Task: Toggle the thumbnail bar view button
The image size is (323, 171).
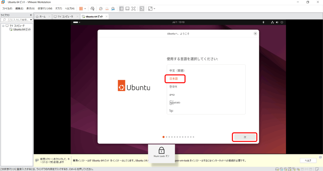Action: (x=127, y=8)
